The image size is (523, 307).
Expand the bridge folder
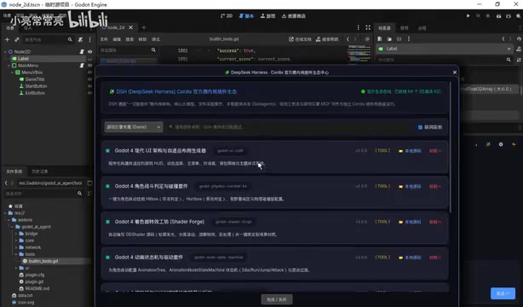click(x=16, y=234)
